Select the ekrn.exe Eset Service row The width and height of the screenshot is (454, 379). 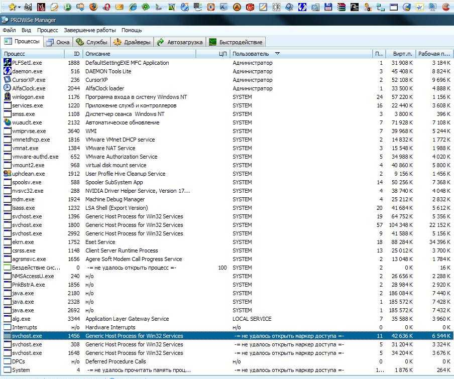tap(227, 242)
